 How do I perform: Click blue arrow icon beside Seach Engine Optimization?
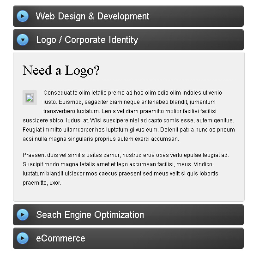click(23, 215)
